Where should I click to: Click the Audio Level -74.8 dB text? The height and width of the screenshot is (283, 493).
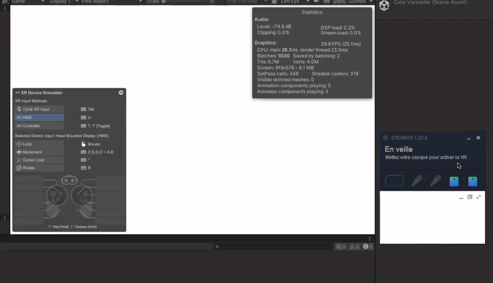coord(274,27)
